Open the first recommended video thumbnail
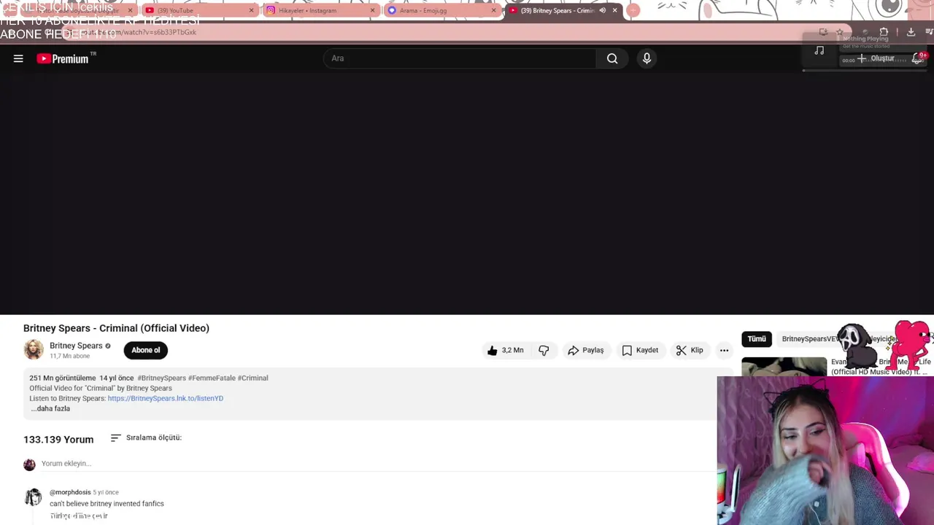This screenshot has width=934, height=525. (x=784, y=367)
